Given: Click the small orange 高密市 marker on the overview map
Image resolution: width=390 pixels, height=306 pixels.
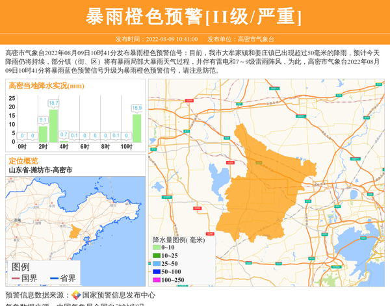Looking at the screenshot, I should [75, 231].
